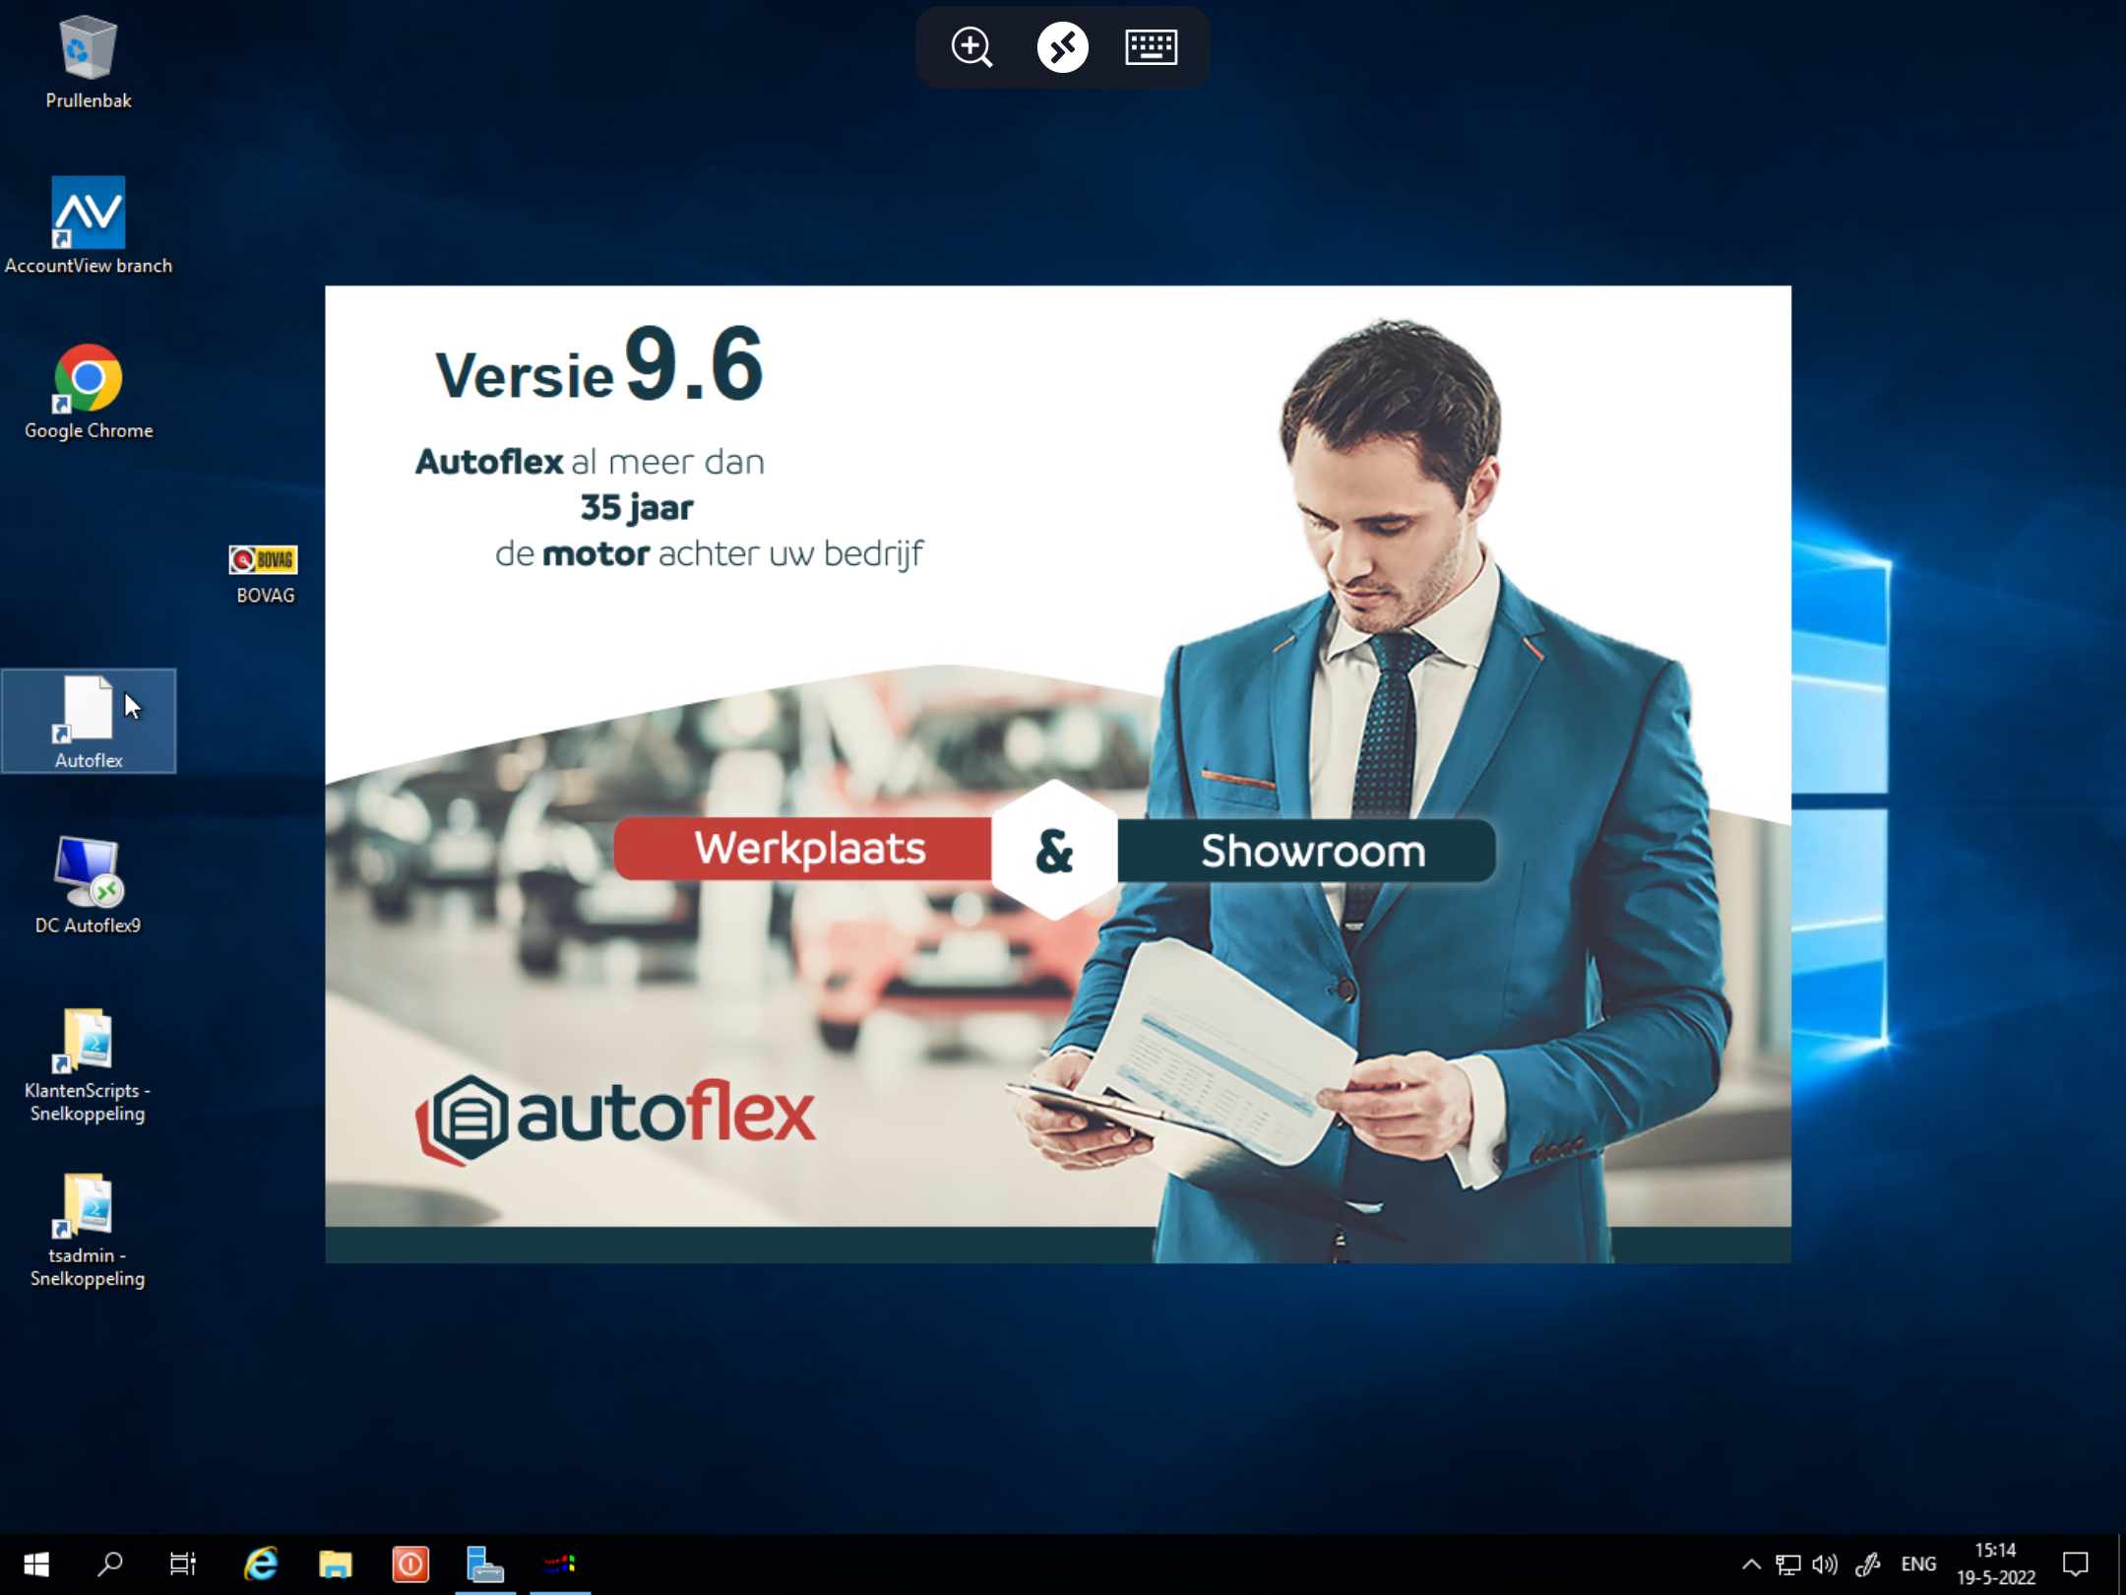Open the BOVAG desktop icon
Screen dimensions: 2126x1595
click(x=264, y=575)
